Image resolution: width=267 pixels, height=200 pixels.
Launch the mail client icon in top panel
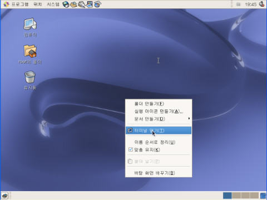73,4
